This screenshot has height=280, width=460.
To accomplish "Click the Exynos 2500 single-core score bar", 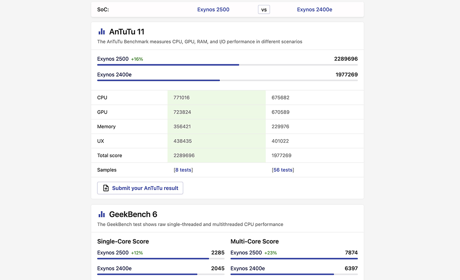I will coord(161,259).
